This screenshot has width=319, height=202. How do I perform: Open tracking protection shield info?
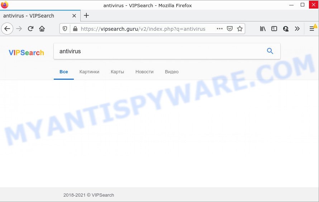point(65,29)
